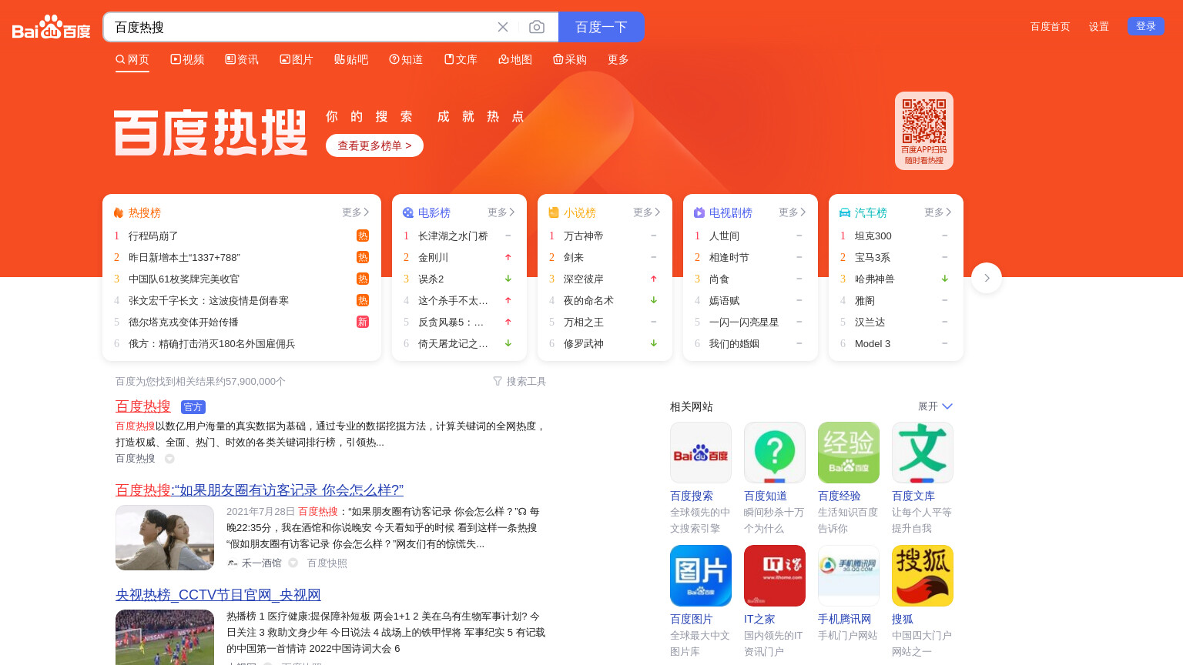1183x665 pixels.
Task: Expand dropdown next to 百度热搜 source
Action: (169, 459)
